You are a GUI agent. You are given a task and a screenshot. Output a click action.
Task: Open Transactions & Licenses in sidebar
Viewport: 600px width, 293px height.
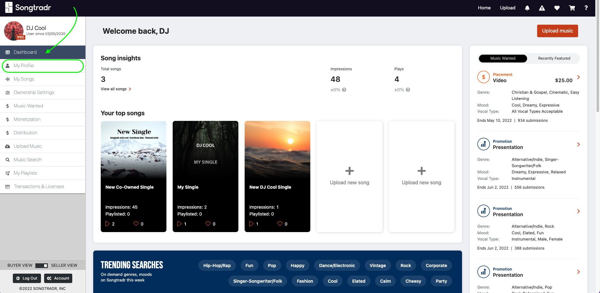coord(43,186)
